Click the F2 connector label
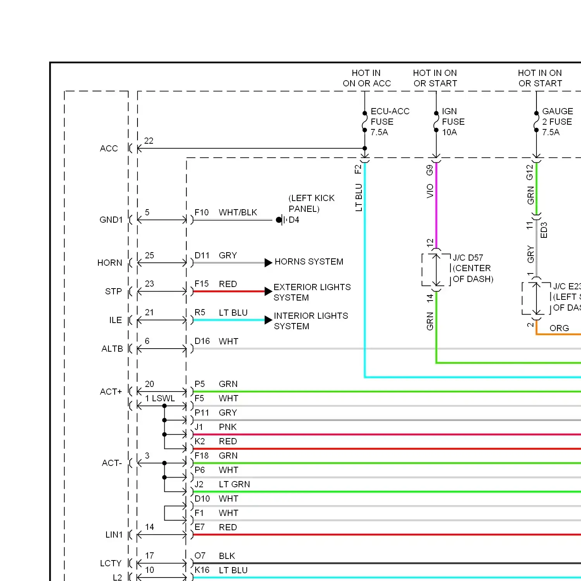Image resolution: width=581 pixels, height=581 pixels. 358,169
